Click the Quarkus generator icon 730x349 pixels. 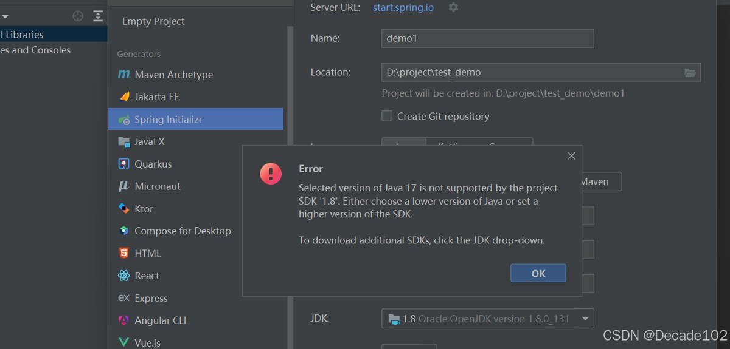(x=124, y=164)
